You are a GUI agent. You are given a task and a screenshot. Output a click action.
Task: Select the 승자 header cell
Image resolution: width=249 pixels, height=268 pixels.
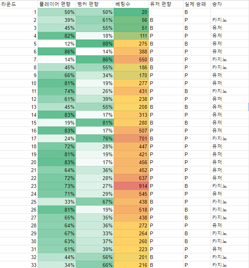click(230, 4)
